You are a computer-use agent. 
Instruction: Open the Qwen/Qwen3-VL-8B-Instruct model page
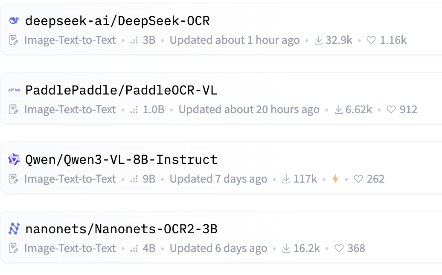pos(121,160)
